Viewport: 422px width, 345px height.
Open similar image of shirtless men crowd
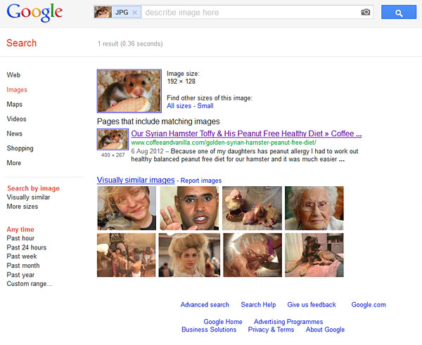tap(126, 255)
